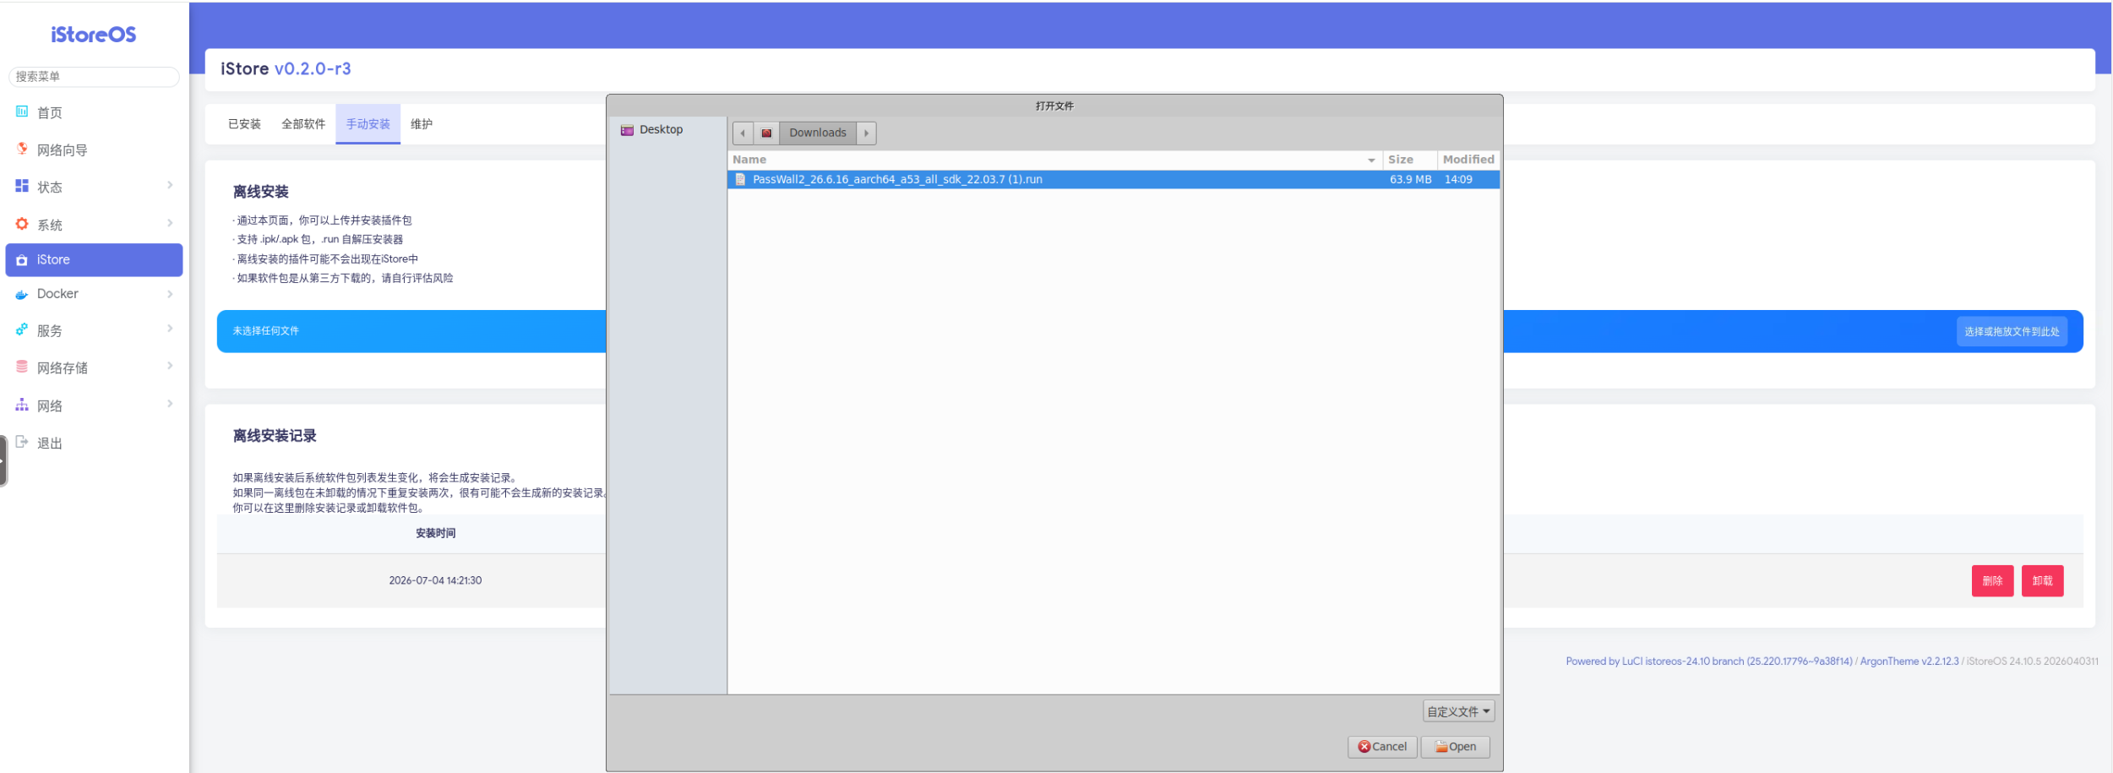Select the PassWall2_26.6.16 .run file row

pyautogui.click(x=1113, y=180)
